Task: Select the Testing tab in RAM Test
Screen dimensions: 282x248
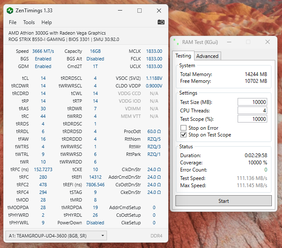Action: click(183, 56)
